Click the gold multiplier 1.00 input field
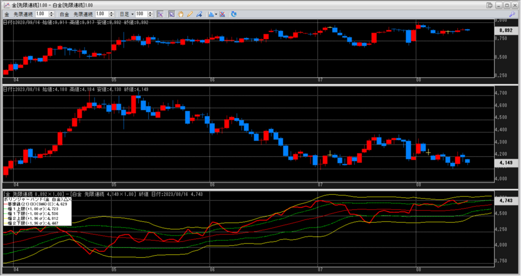 (x=42, y=14)
